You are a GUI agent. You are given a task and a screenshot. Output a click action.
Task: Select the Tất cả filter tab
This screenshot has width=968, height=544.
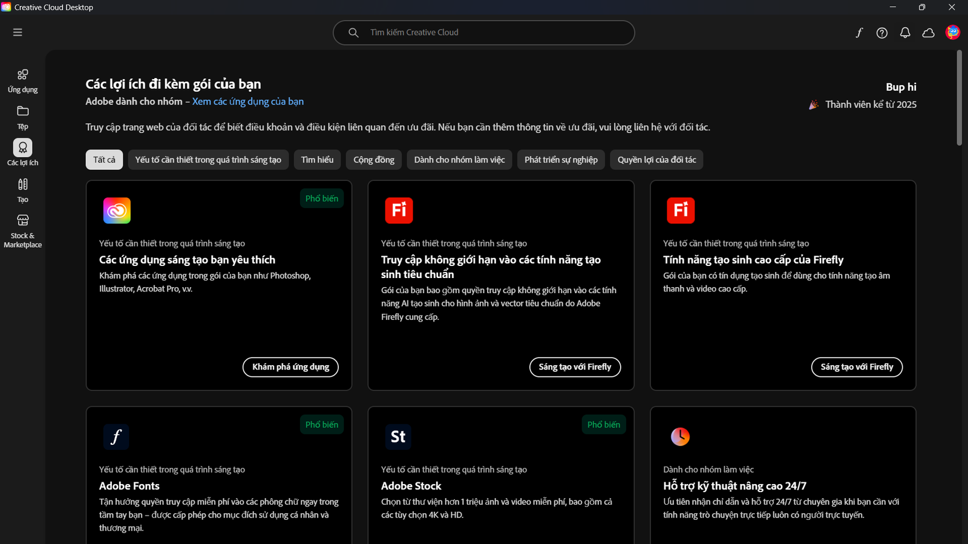pyautogui.click(x=104, y=160)
